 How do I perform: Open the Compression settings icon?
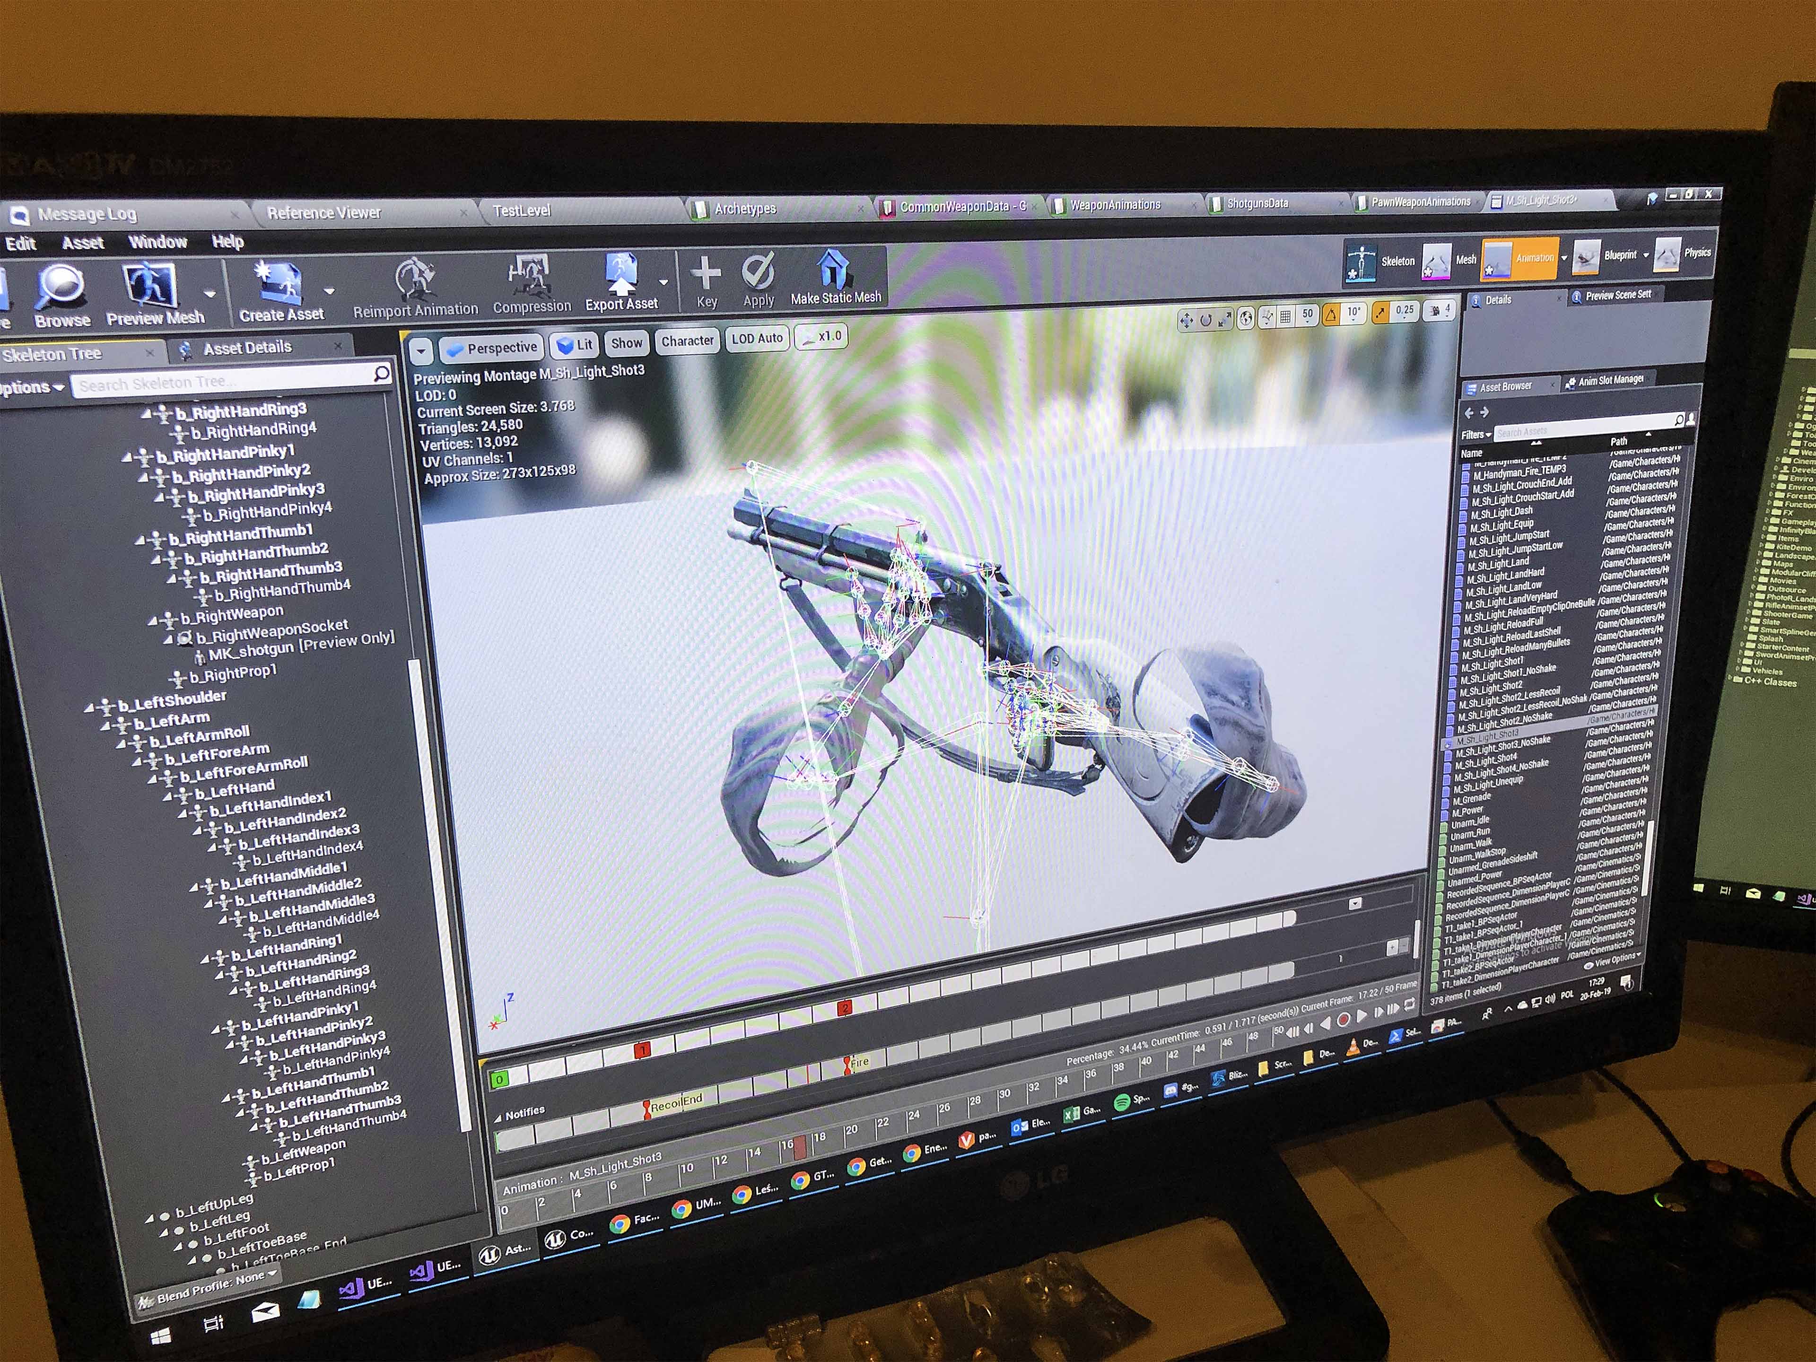(x=530, y=276)
